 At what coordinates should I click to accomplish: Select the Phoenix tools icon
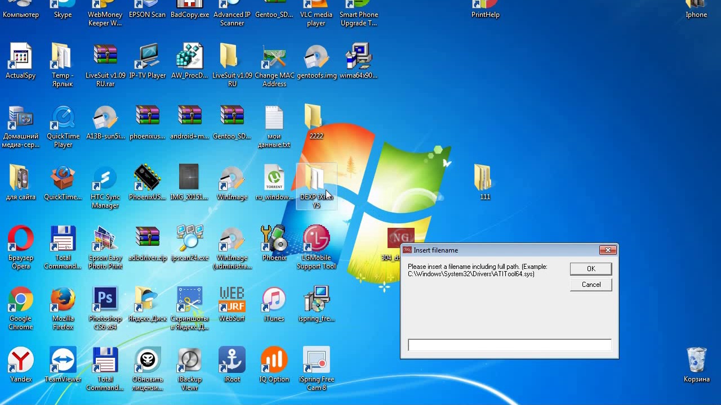[274, 243]
